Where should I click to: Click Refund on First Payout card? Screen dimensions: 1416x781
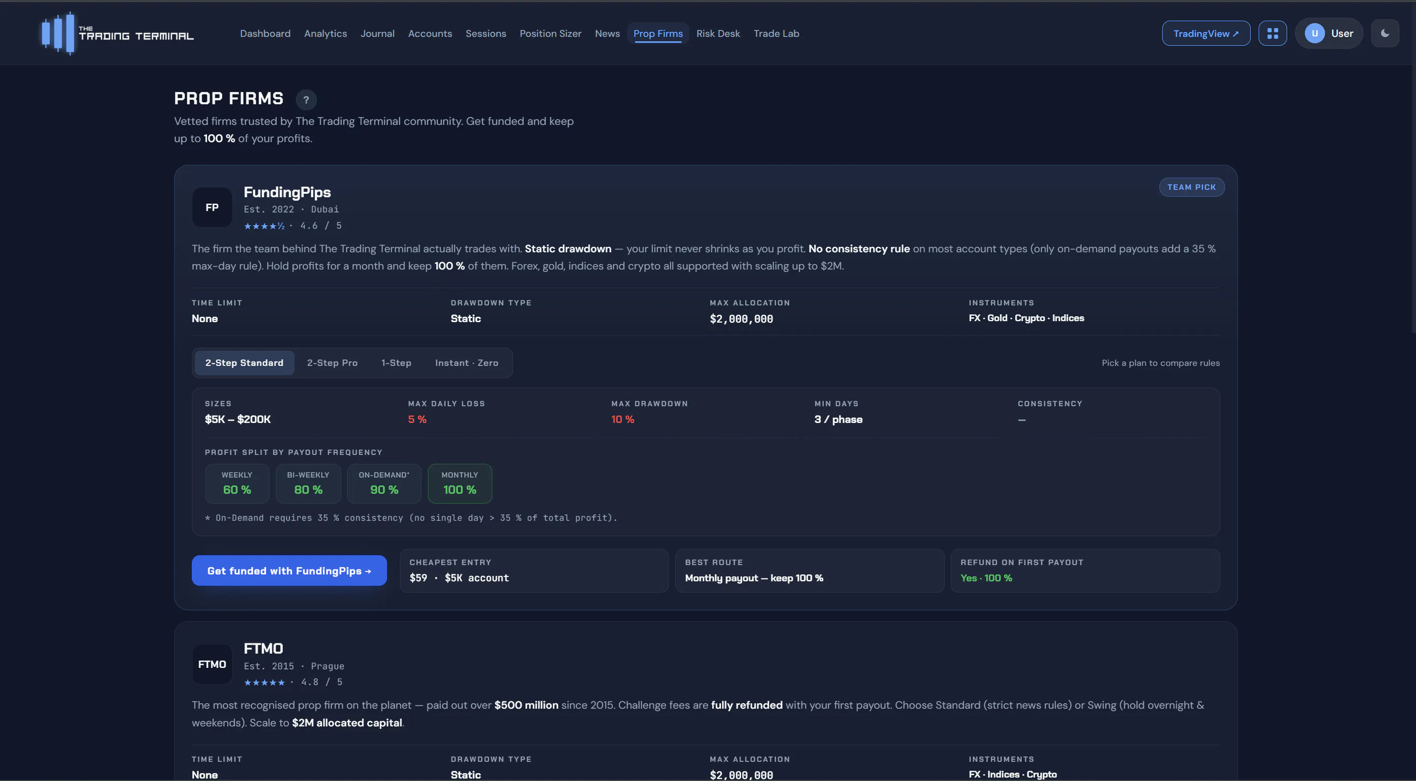tap(1085, 571)
